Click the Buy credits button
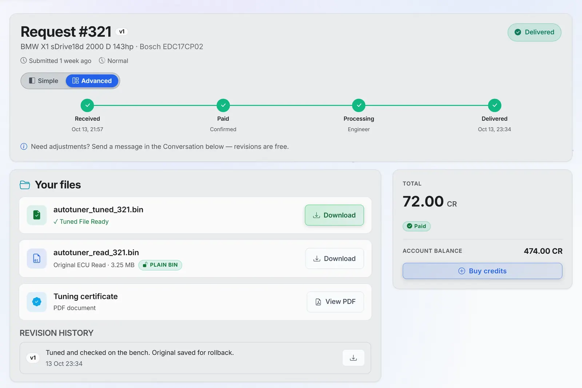Image resolution: width=582 pixels, height=388 pixels. 482,271
